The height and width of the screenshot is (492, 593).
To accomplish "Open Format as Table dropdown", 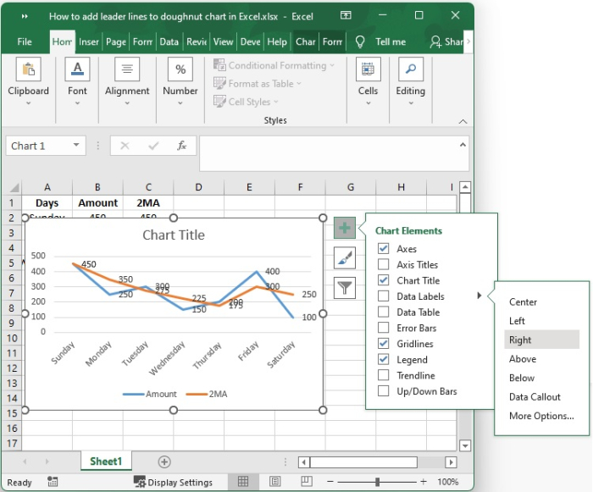I will point(258,84).
